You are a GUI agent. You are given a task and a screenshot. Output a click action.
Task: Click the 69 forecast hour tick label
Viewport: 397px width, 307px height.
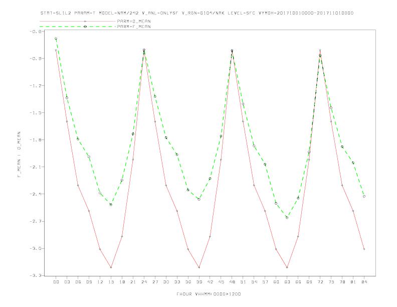pos(309,282)
